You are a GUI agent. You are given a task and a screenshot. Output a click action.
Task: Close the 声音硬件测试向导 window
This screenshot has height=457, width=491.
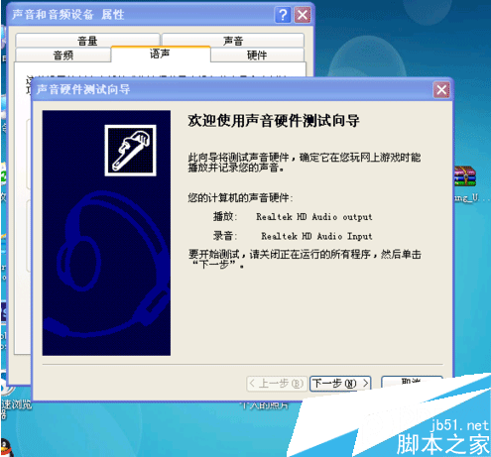click(441, 90)
